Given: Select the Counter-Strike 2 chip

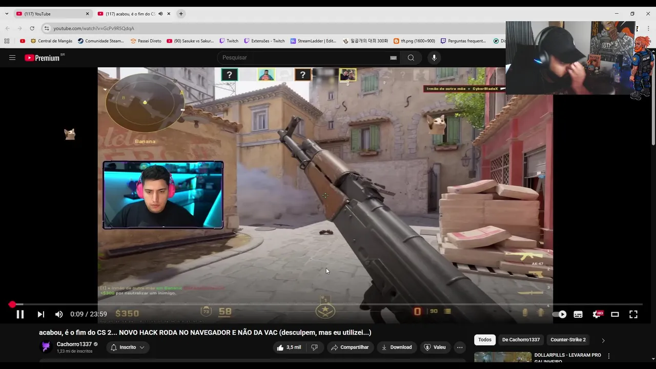Looking at the screenshot, I should coord(568,339).
